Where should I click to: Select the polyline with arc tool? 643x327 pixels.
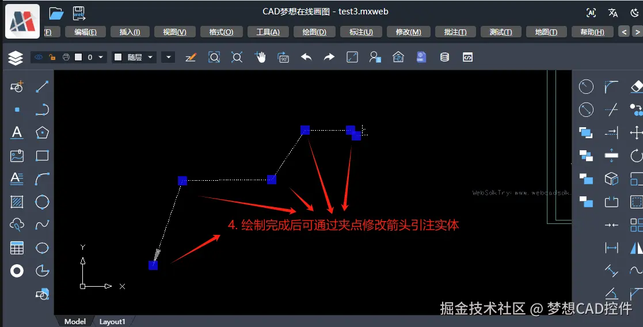click(x=42, y=109)
